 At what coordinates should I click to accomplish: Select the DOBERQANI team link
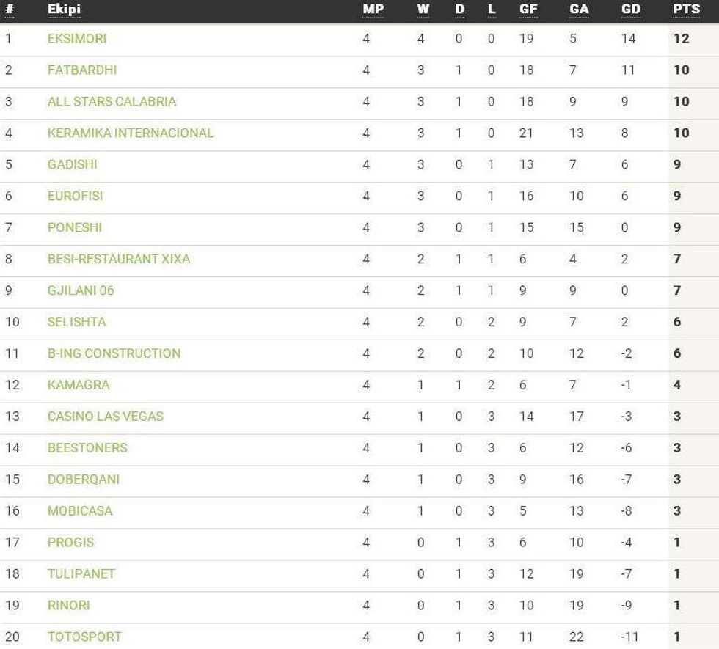point(84,480)
